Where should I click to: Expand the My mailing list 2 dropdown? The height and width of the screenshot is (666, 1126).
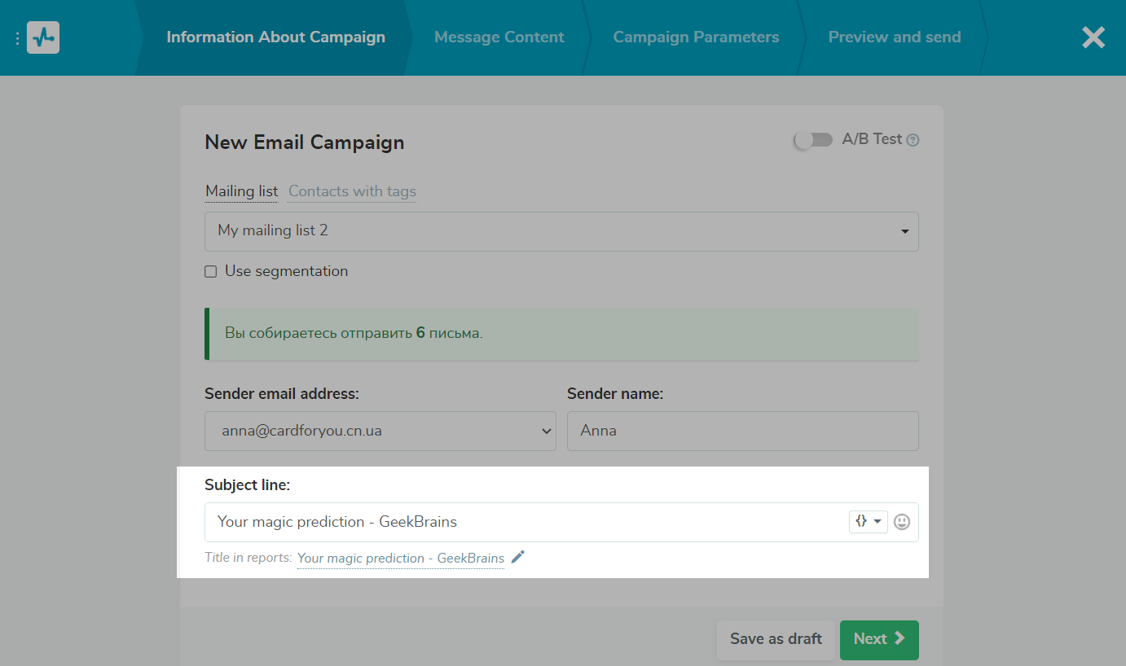pos(561,231)
